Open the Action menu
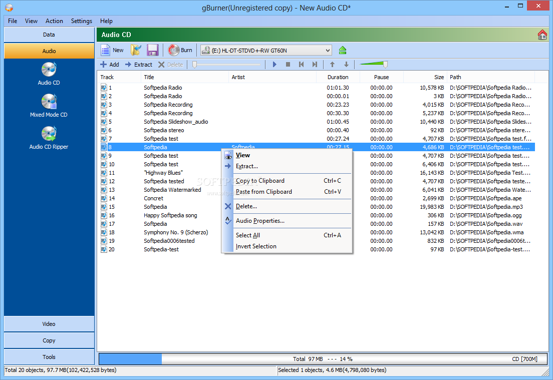The height and width of the screenshot is (380, 553). (x=54, y=21)
